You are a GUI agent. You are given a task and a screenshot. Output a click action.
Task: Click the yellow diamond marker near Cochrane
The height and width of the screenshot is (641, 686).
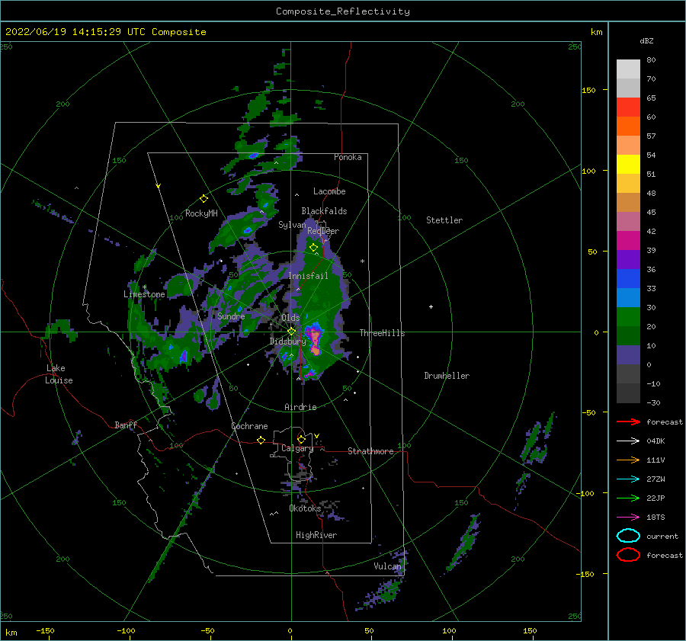(x=261, y=440)
